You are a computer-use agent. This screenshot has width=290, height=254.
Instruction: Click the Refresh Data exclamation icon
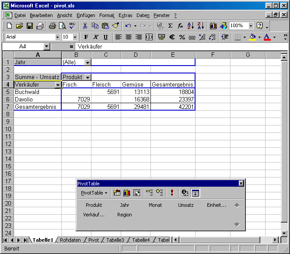coord(172,193)
